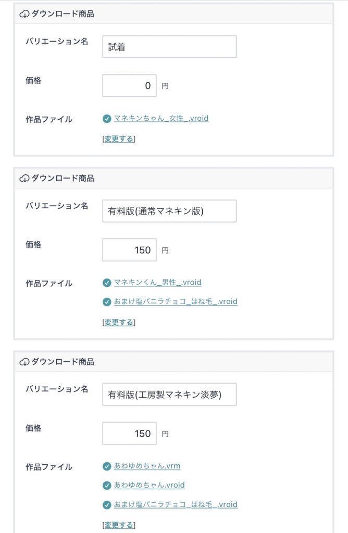Click checkmark beside second product's おまけ塩バニラチョコ file
Image resolution: width=348 pixels, height=533 pixels.
[107, 302]
